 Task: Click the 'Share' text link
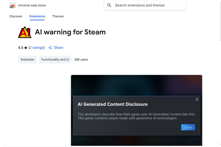(x=58, y=48)
